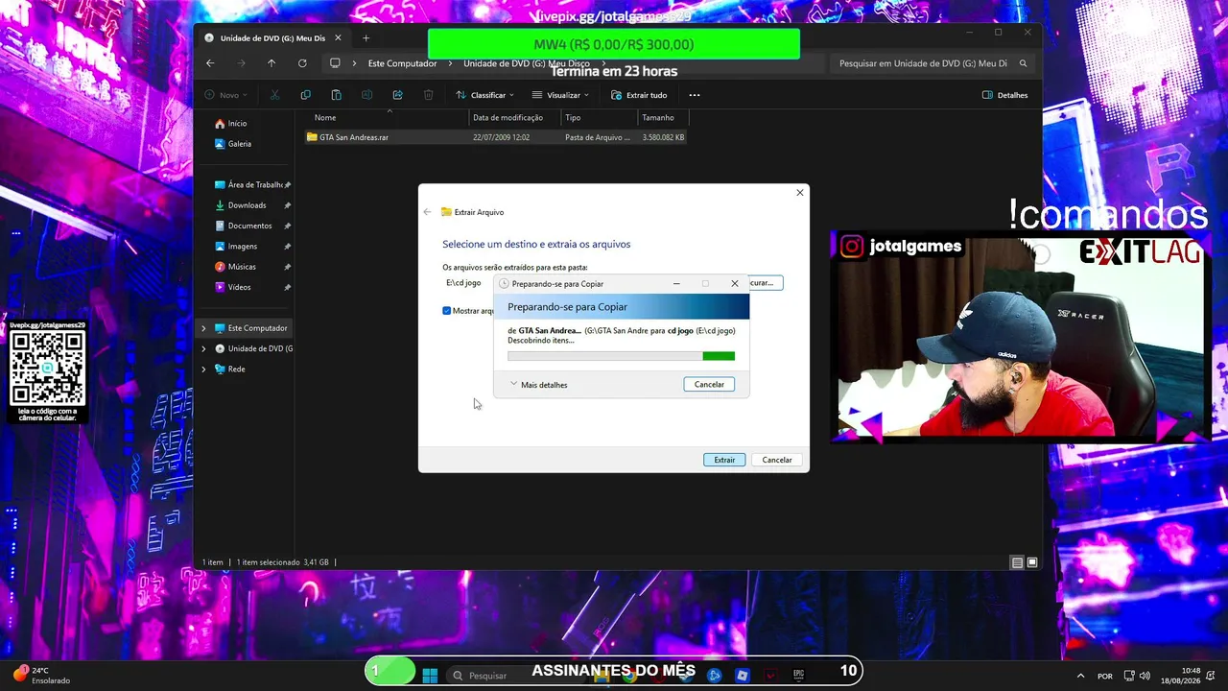Minimize the Preparando-se para Copiar dialog
This screenshot has width=1228, height=691.
676,284
